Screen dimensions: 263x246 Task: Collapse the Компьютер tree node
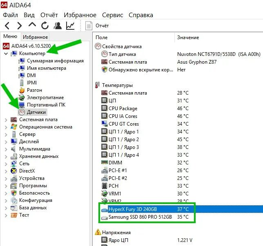[6, 53]
